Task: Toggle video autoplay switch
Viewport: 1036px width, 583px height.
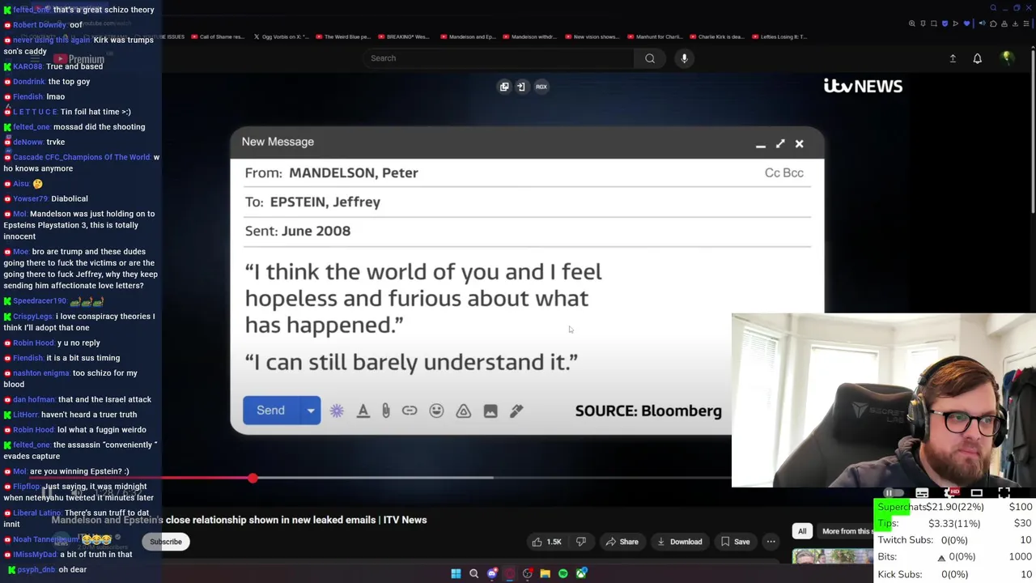Action: 894,492
